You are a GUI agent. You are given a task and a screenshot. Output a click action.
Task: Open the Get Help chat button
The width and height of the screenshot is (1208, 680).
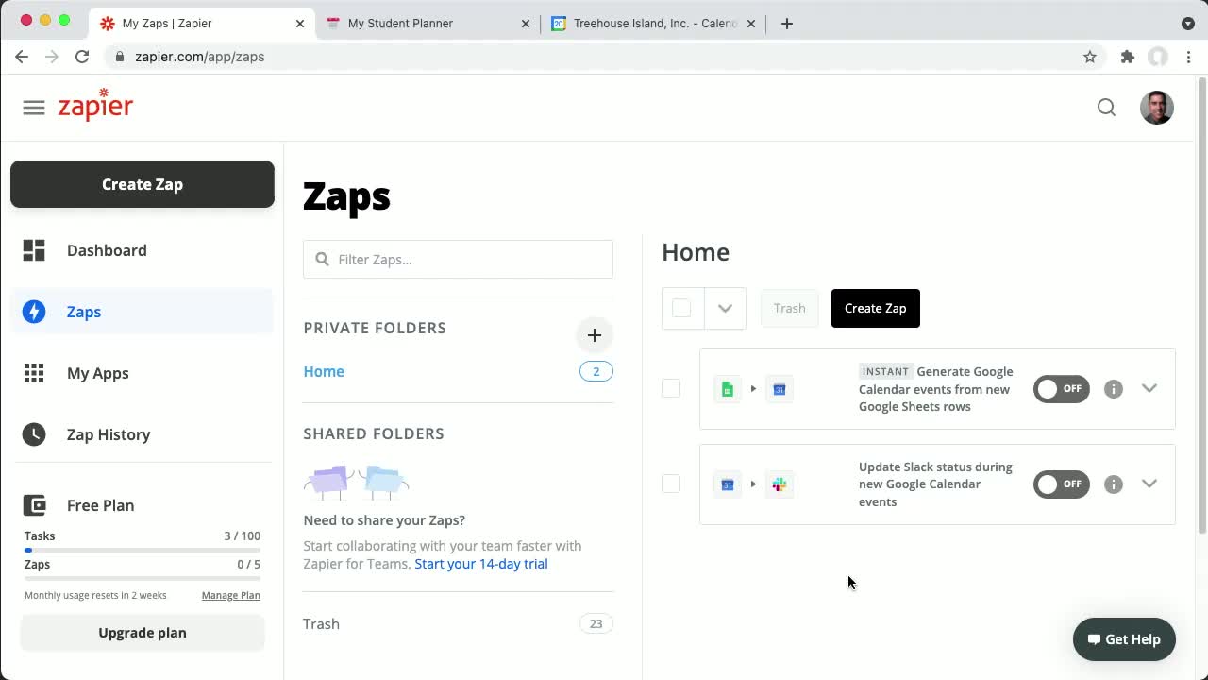(x=1124, y=639)
